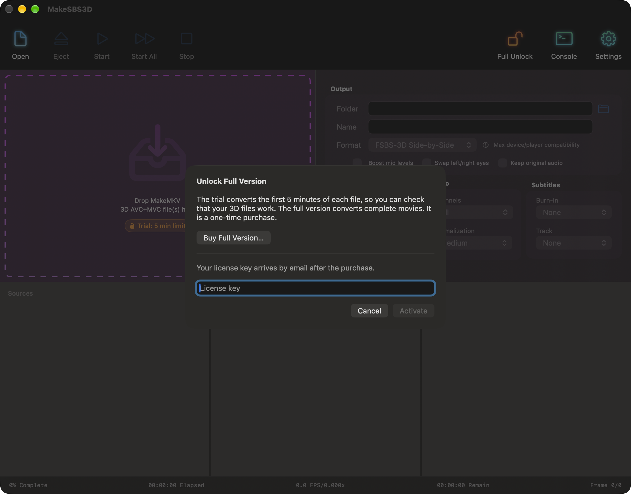The height and width of the screenshot is (494, 631).
Task: Click the Trial: 5 min limit badge
Action: [155, 225]
